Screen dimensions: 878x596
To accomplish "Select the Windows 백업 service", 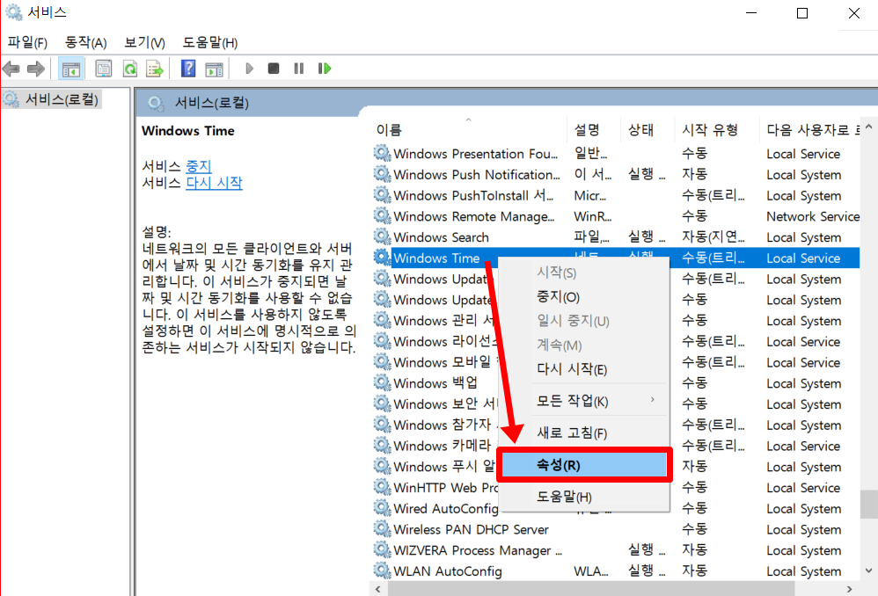I will (x=435, y=382).
